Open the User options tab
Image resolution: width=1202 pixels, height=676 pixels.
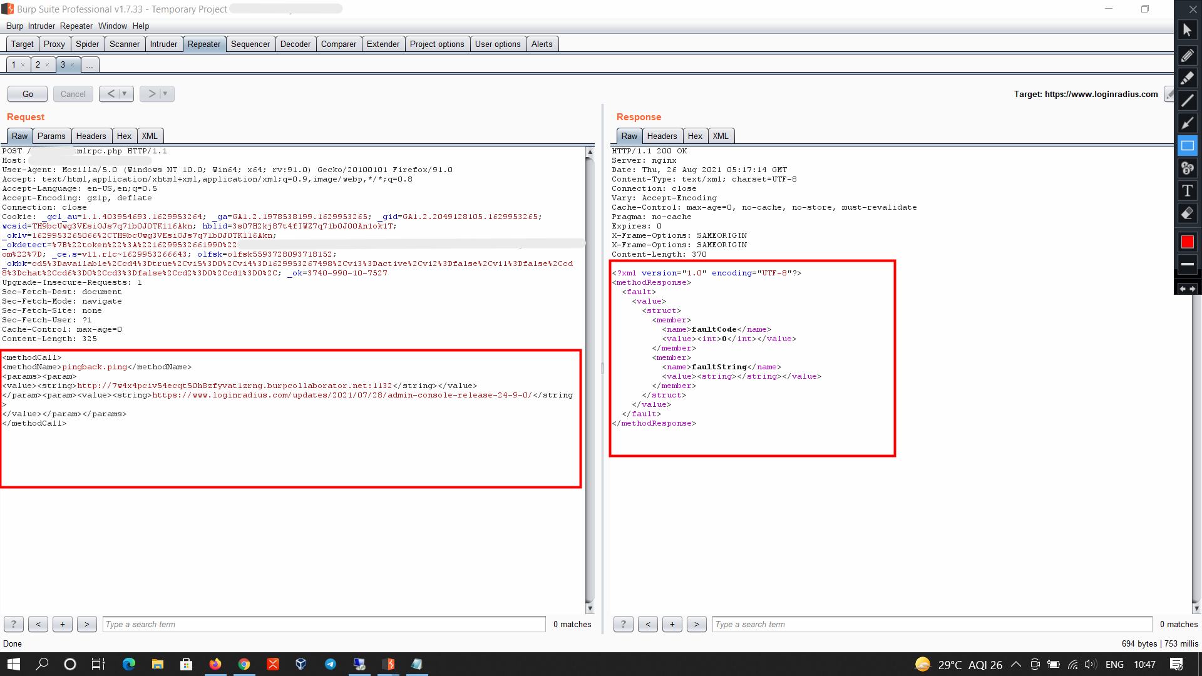[498, 44]
